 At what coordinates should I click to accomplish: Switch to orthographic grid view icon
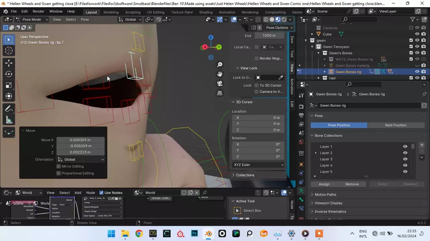tap(220, 93)
